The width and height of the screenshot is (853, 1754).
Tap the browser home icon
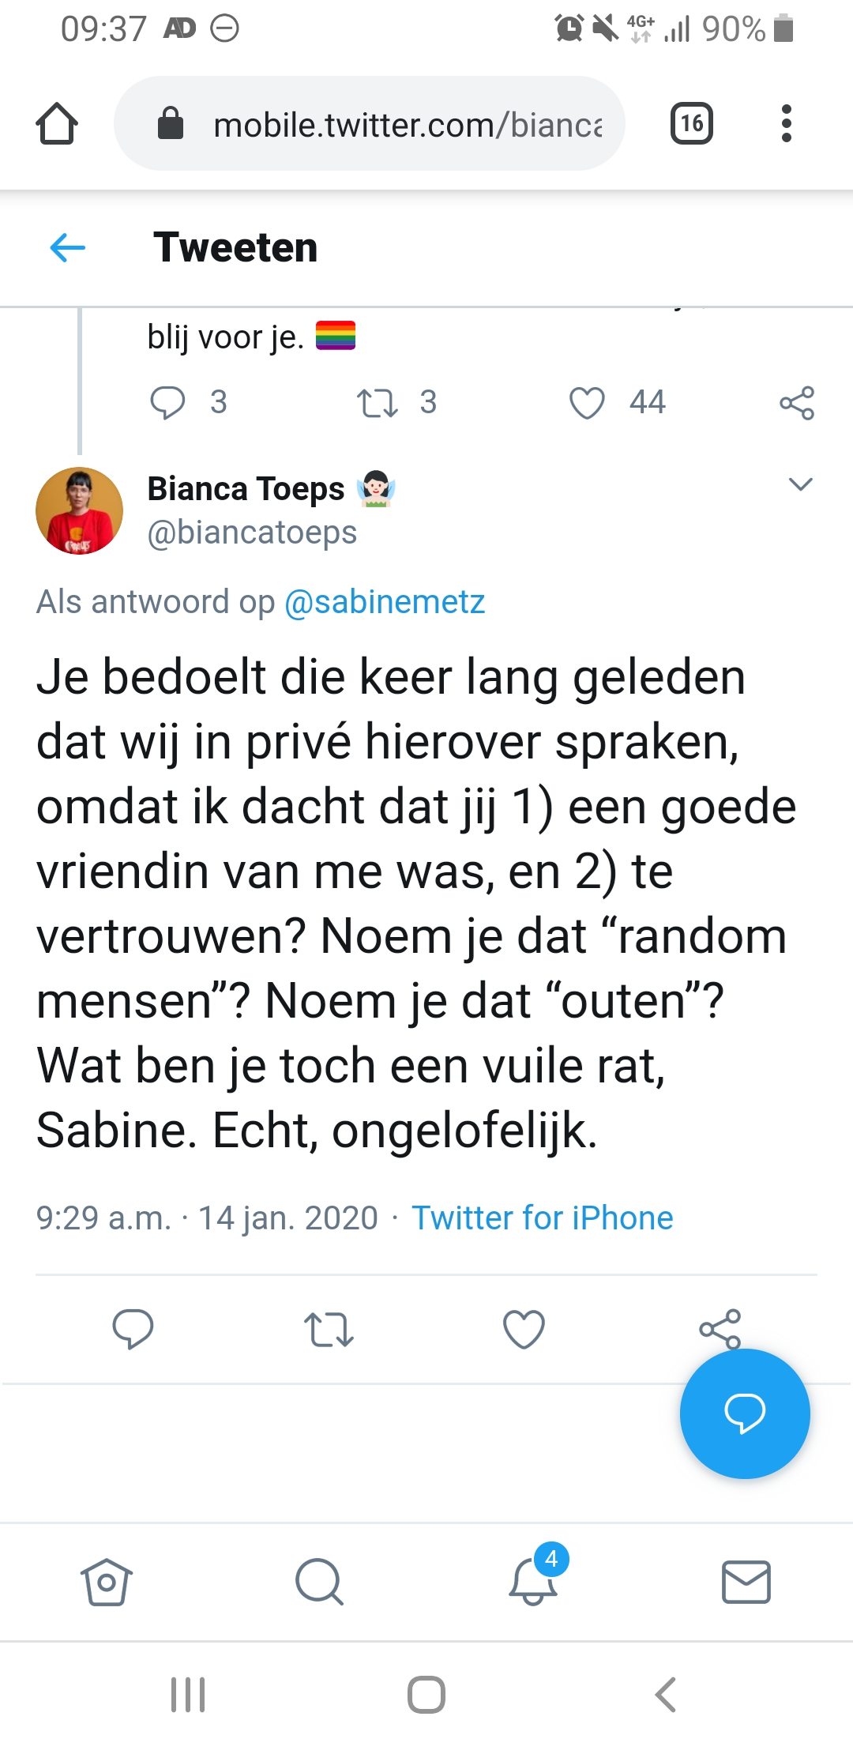pos(57,124)
